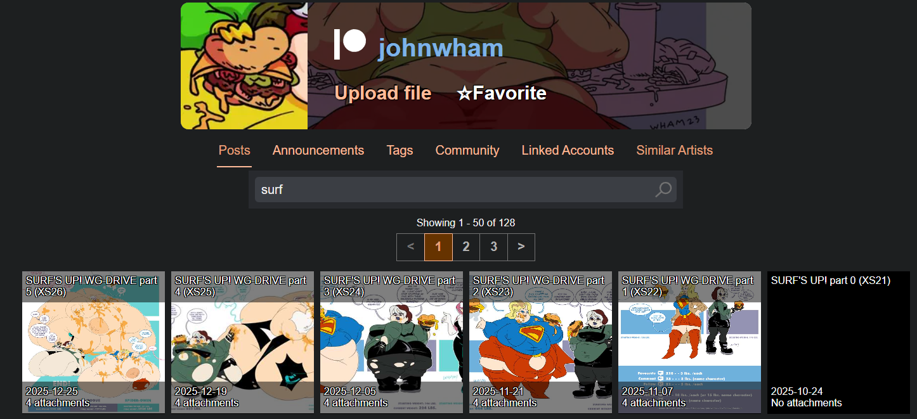The height and width of the screenshot is (419, 917).
Task: Click the Patreon logo icon
Action: [349, 44]
